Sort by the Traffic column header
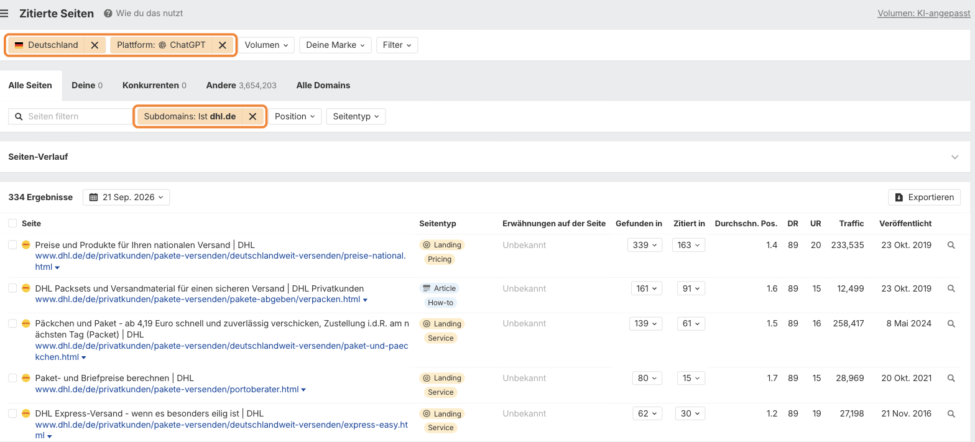This screenshot has height=442, width=975. pos(851,223)
